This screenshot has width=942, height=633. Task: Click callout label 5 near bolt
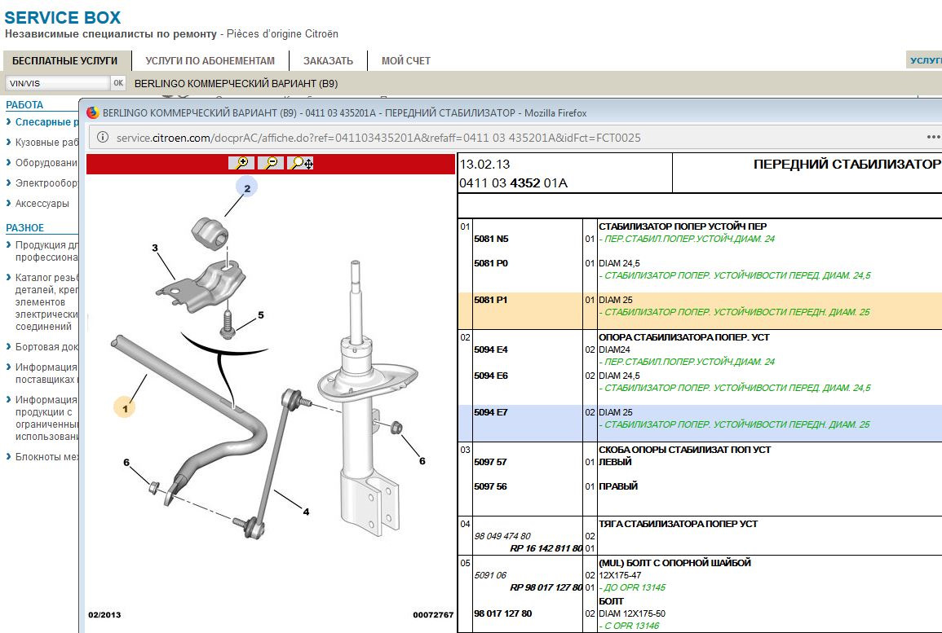point(261,315)
